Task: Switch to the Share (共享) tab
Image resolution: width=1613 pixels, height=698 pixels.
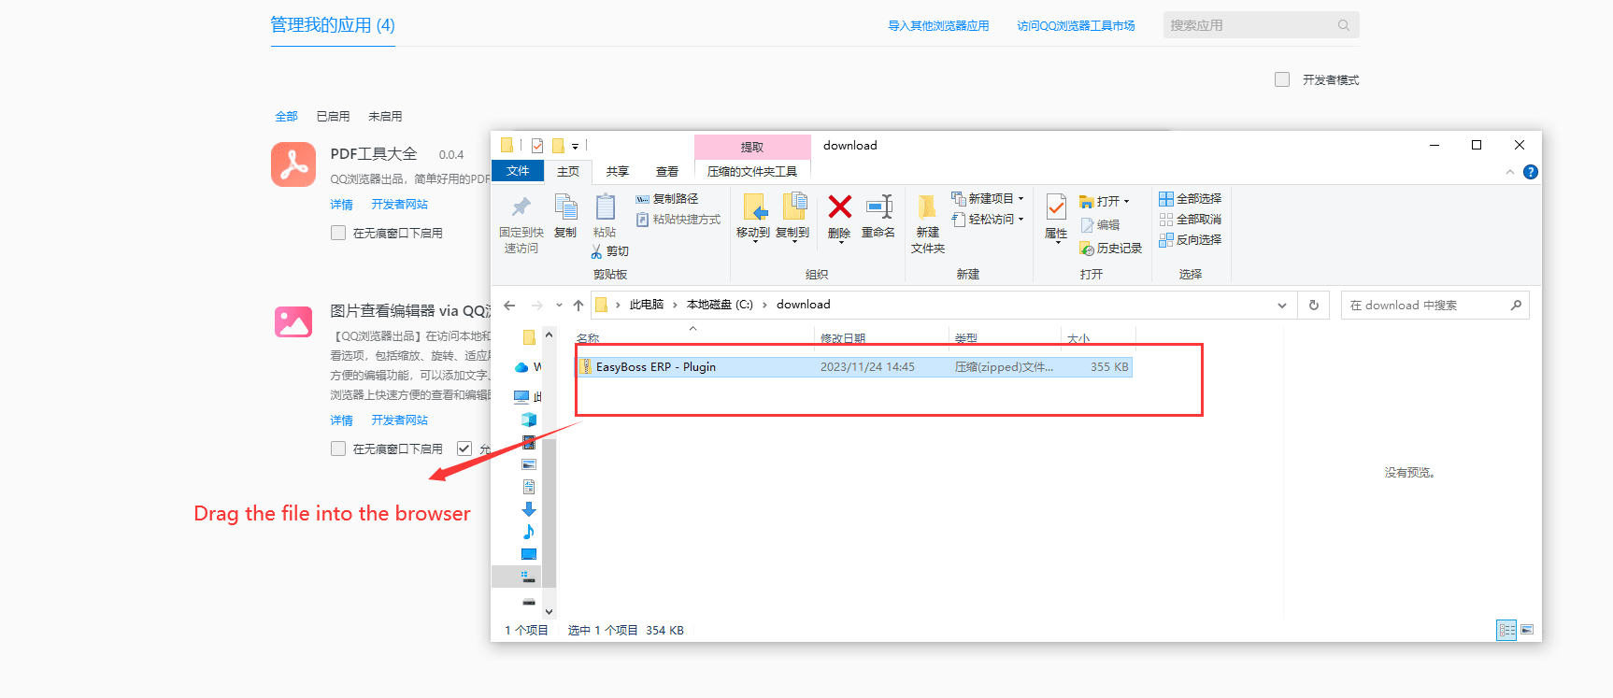Action: point(617,172)
